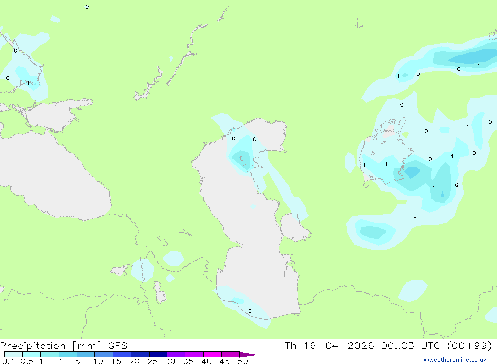The width and height of the screenshot is (497, 364).
Task: Open the weatheronline.co.uk copyright link
Action: pyautogui.click(x=455, y=360)
